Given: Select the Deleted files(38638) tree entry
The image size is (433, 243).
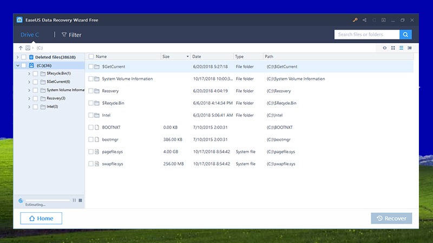Looking at the screenshot, I should coord(55,57).
